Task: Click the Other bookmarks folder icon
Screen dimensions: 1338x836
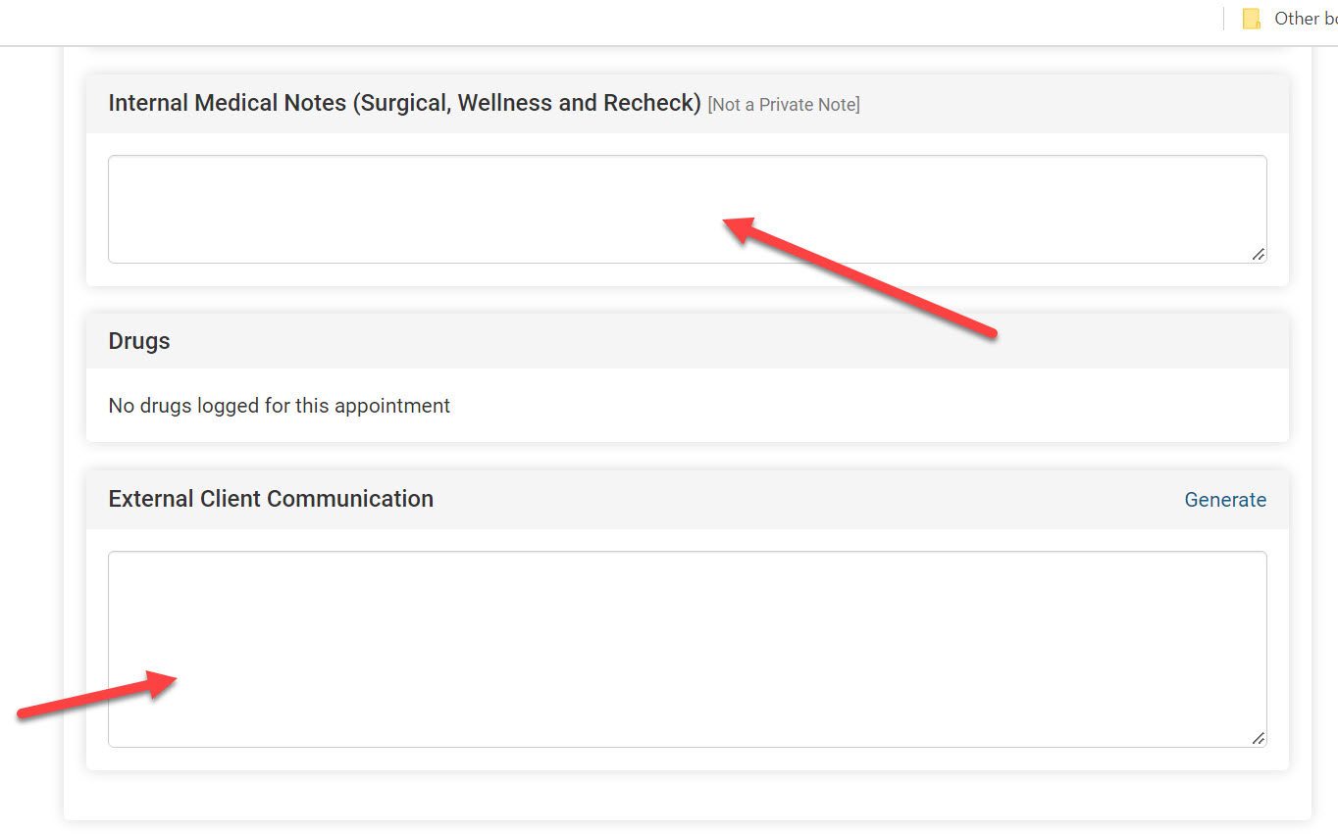Action: [x=1251, y=19]
